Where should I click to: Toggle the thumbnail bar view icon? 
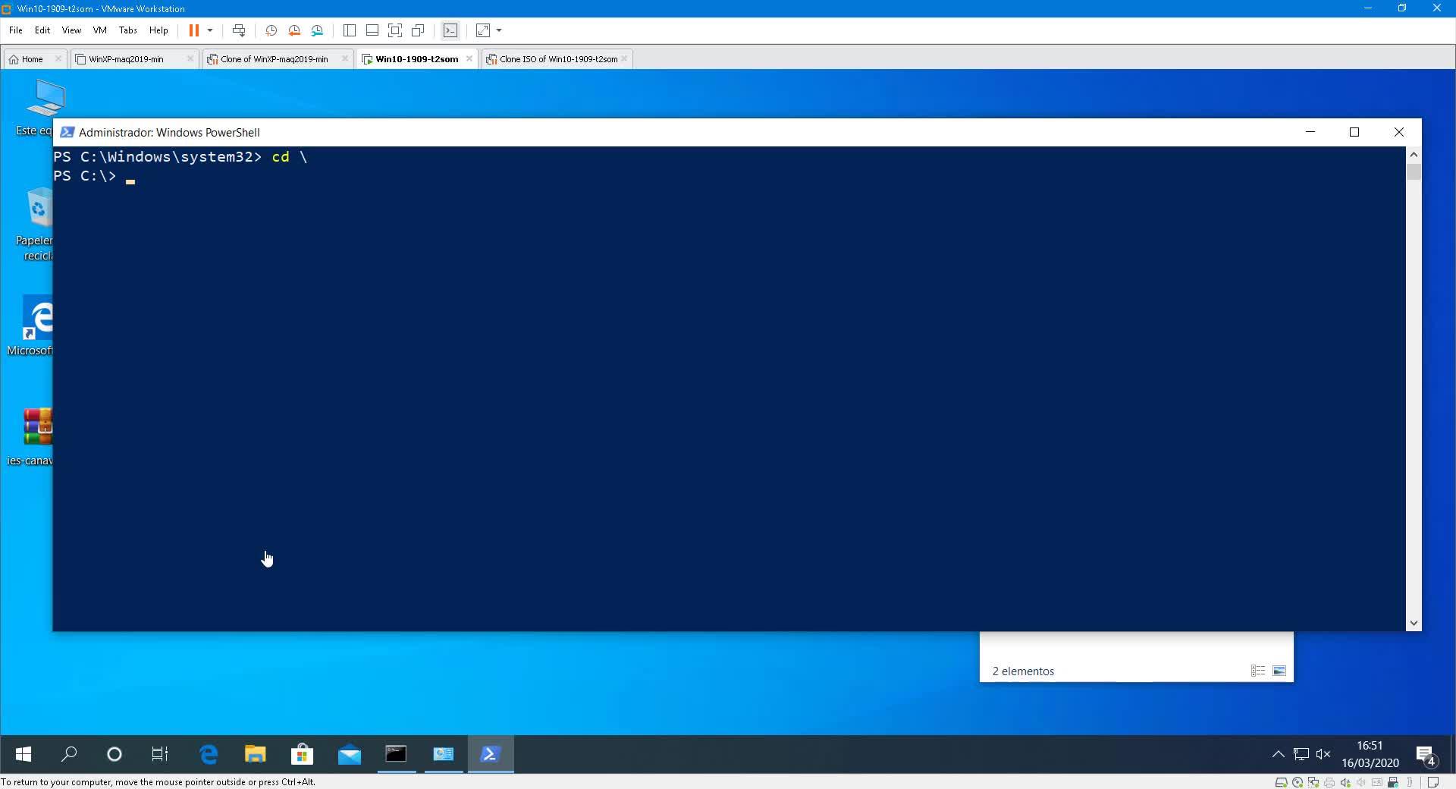click(x=372, y=30)
